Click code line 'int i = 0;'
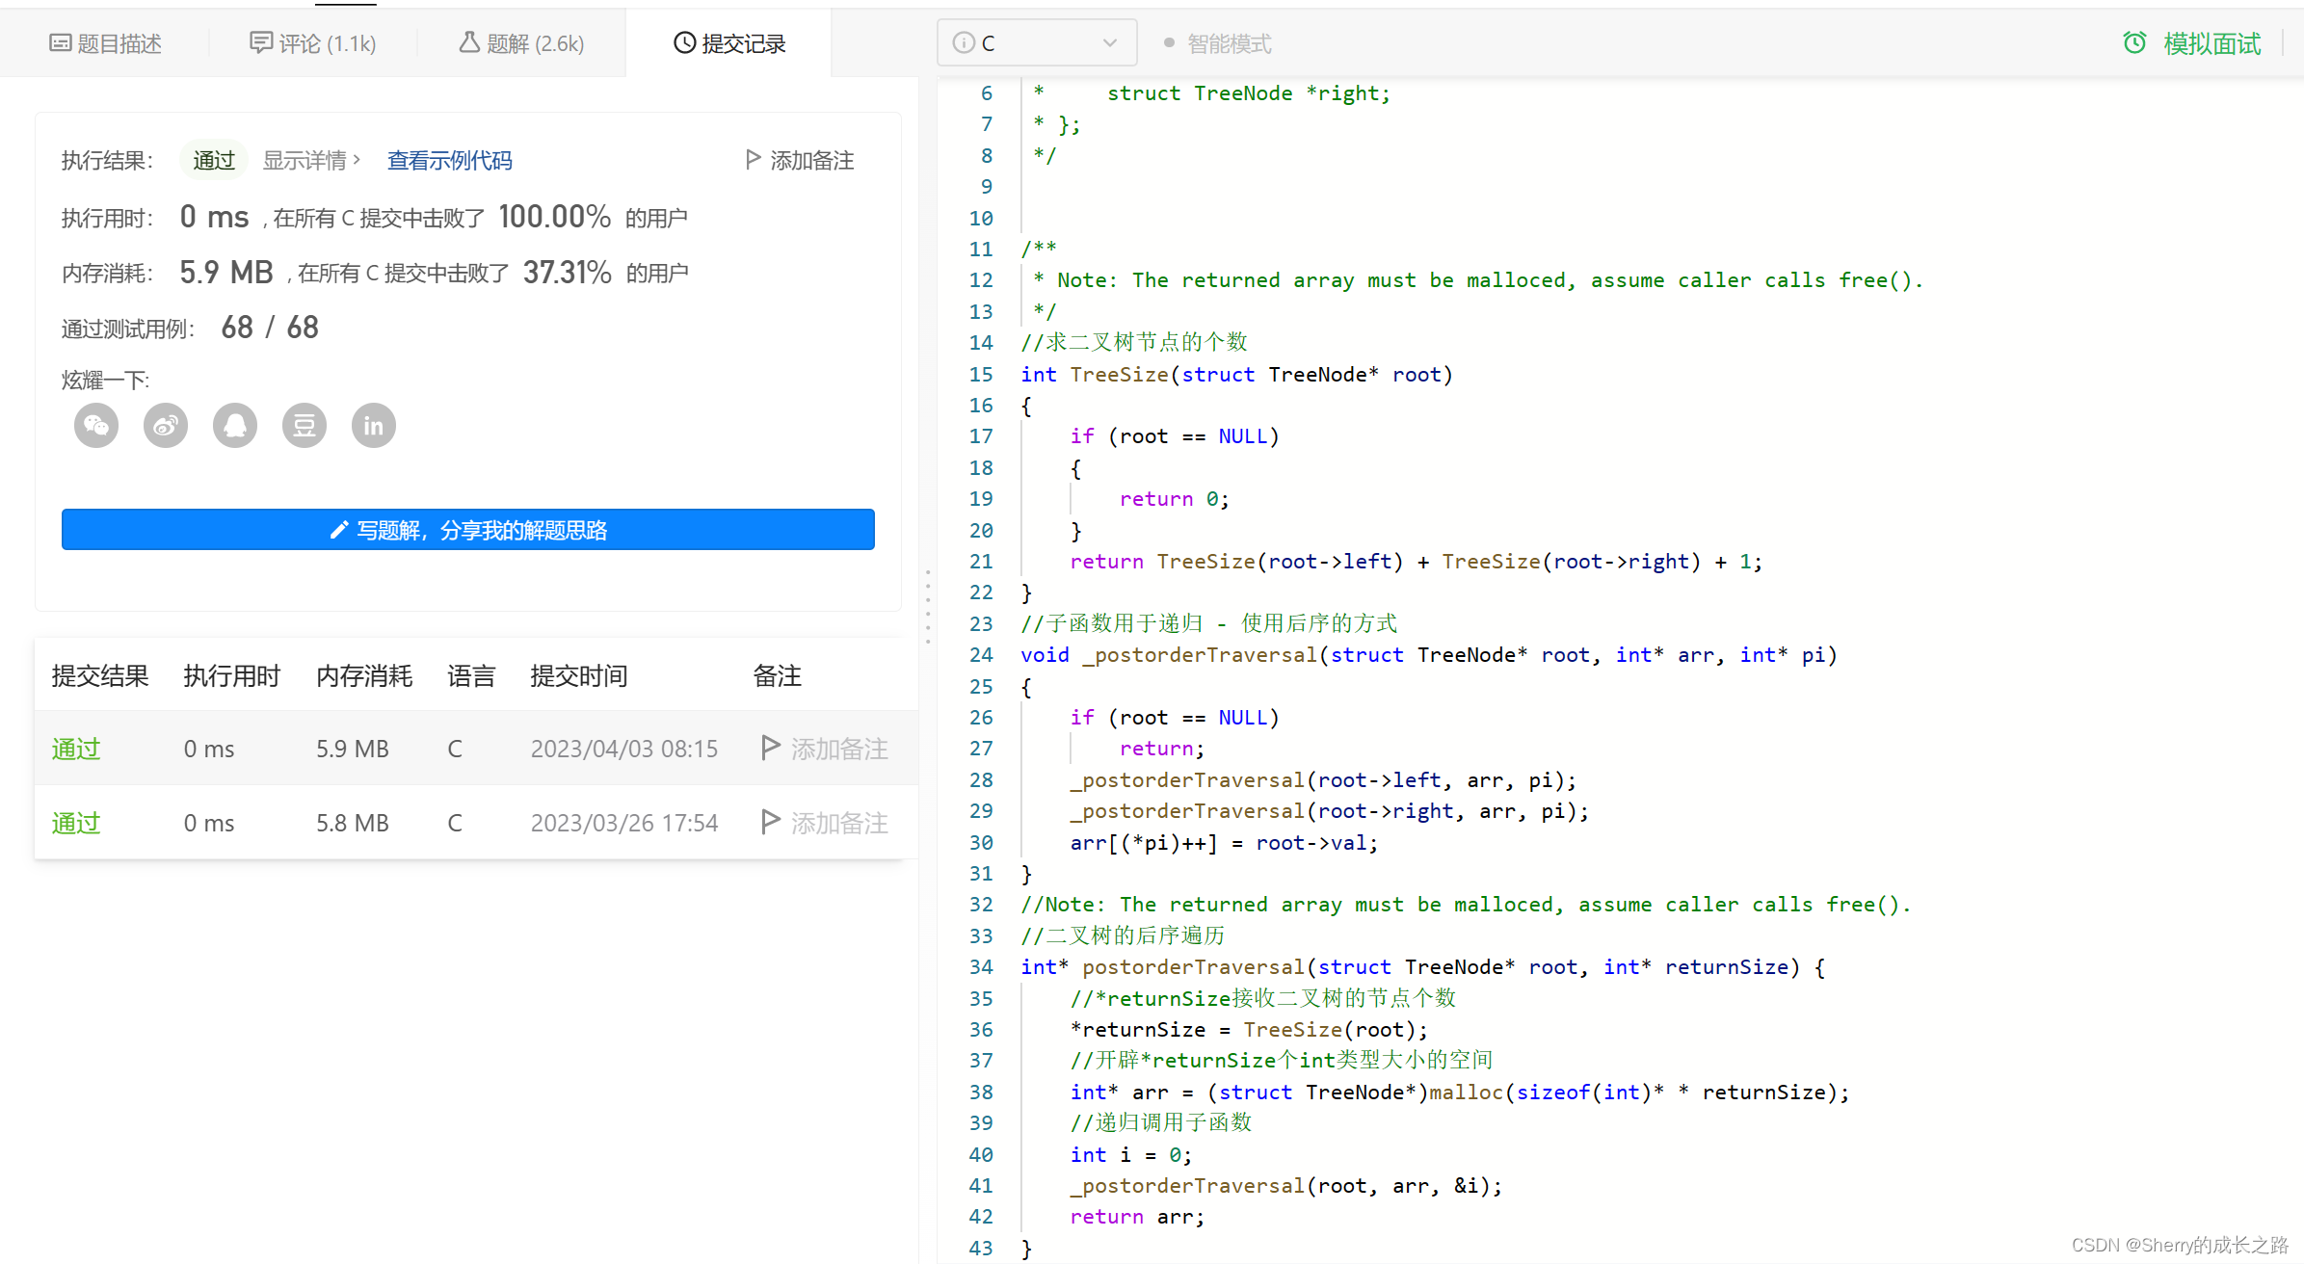 tap(1131, 1155)
